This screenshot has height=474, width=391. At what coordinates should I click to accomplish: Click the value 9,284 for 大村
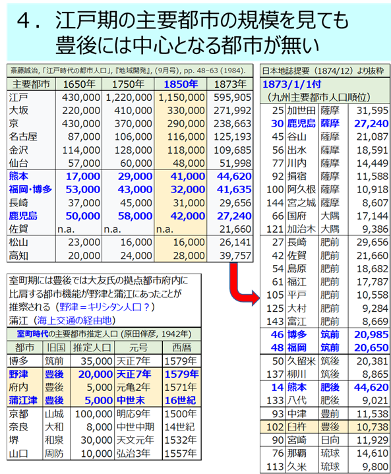pos(375,309)
